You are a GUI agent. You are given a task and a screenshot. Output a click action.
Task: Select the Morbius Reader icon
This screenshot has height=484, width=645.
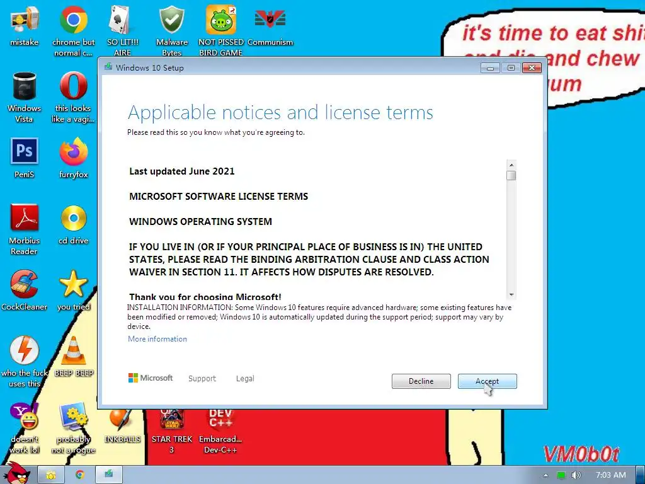pos(25,229)
